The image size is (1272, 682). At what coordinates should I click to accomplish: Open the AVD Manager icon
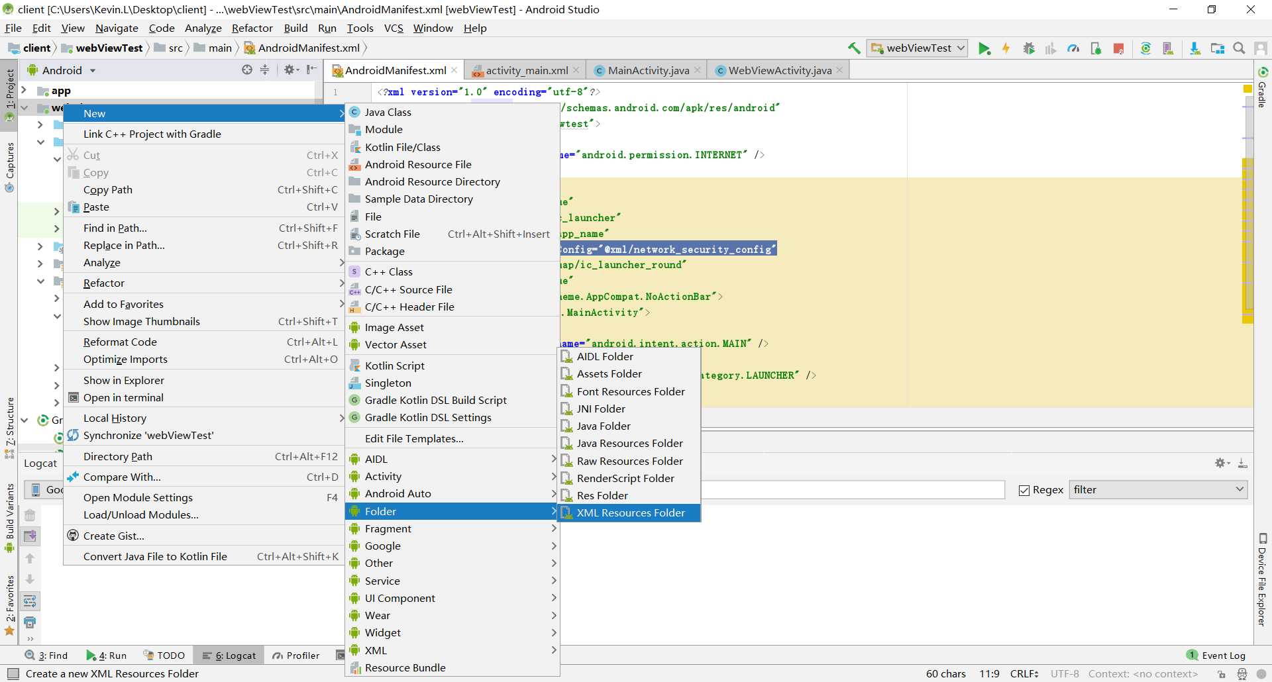(1168, 48)
